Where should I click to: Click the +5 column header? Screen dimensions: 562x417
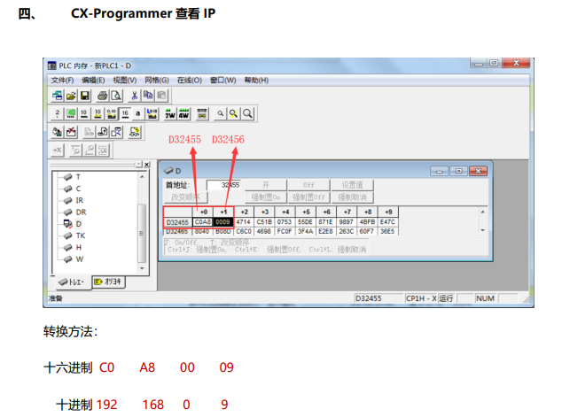pyautogui.click(x=305, y=212)
